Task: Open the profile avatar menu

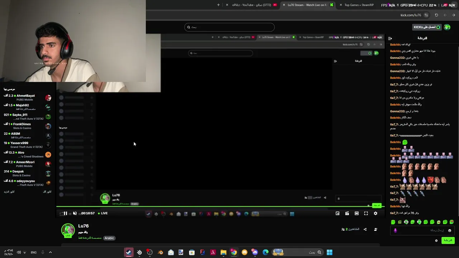Action: click(447, 27)
